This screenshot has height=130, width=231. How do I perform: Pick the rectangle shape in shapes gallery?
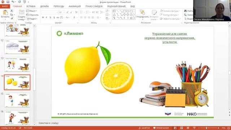pyautogui.click(x=124, y=11)
